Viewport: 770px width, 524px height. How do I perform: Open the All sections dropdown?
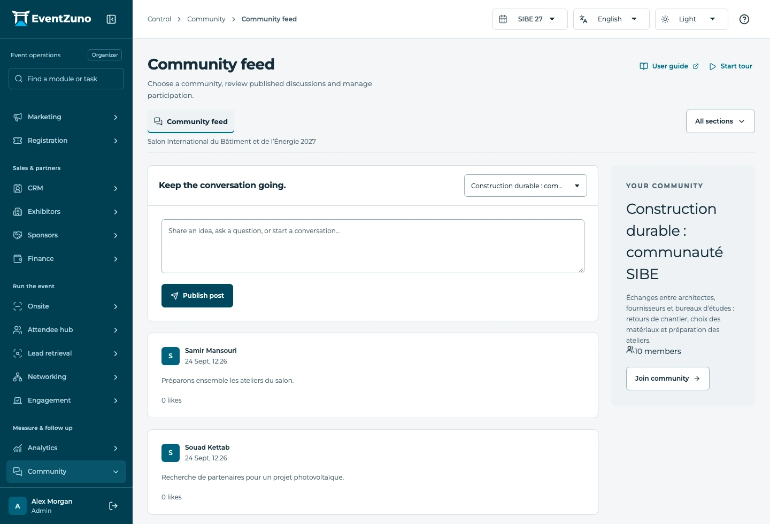point(720,121)
